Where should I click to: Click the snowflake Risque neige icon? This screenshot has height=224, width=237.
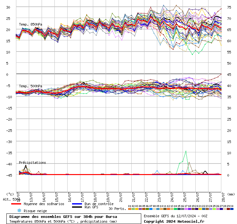[19, 211]
